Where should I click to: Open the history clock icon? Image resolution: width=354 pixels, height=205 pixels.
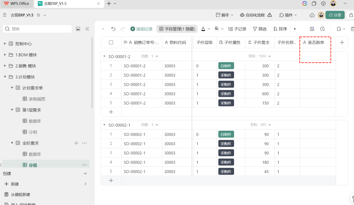(323, 29)
